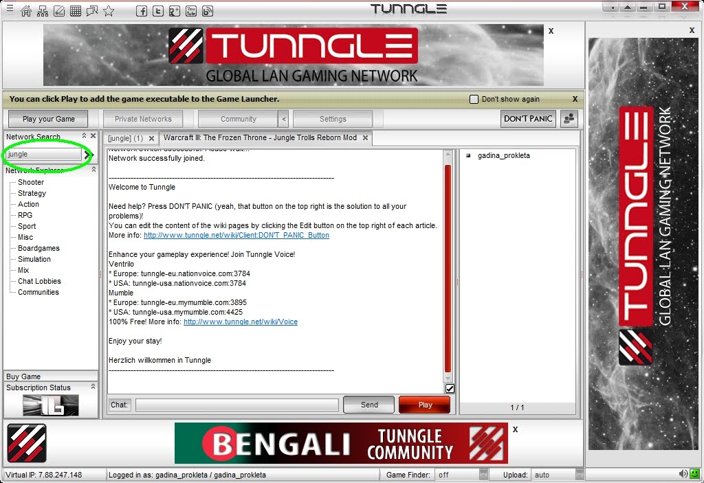Expand the Shooter category
Viewport: 704px width, 483px height.
(31, 182)
